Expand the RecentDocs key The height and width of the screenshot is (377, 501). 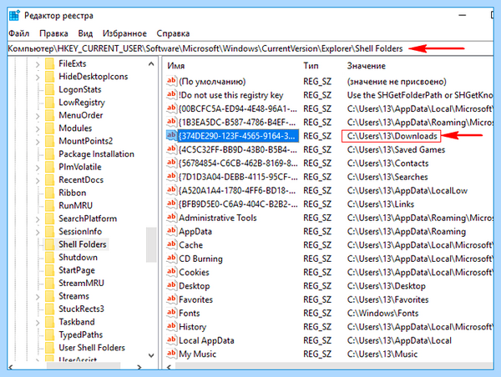coord(38,181)
